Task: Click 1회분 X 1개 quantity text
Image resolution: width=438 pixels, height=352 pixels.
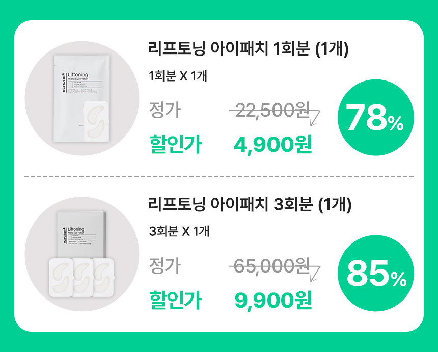Action: coord(178,76)
